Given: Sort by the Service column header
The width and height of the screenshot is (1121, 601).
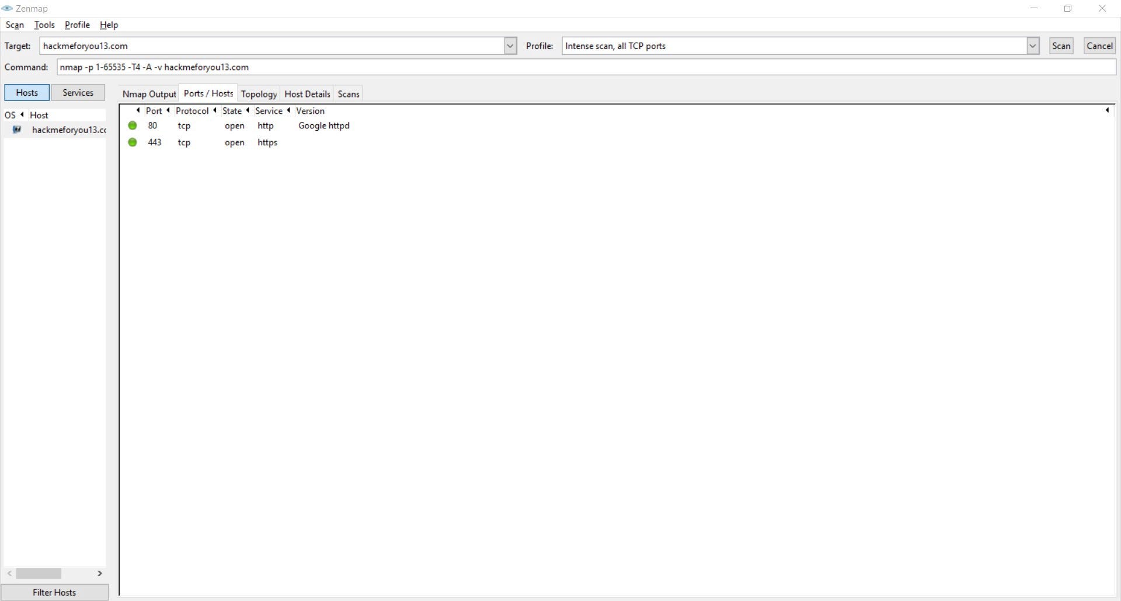Looking at the screenshot, I should pos(269,111).
